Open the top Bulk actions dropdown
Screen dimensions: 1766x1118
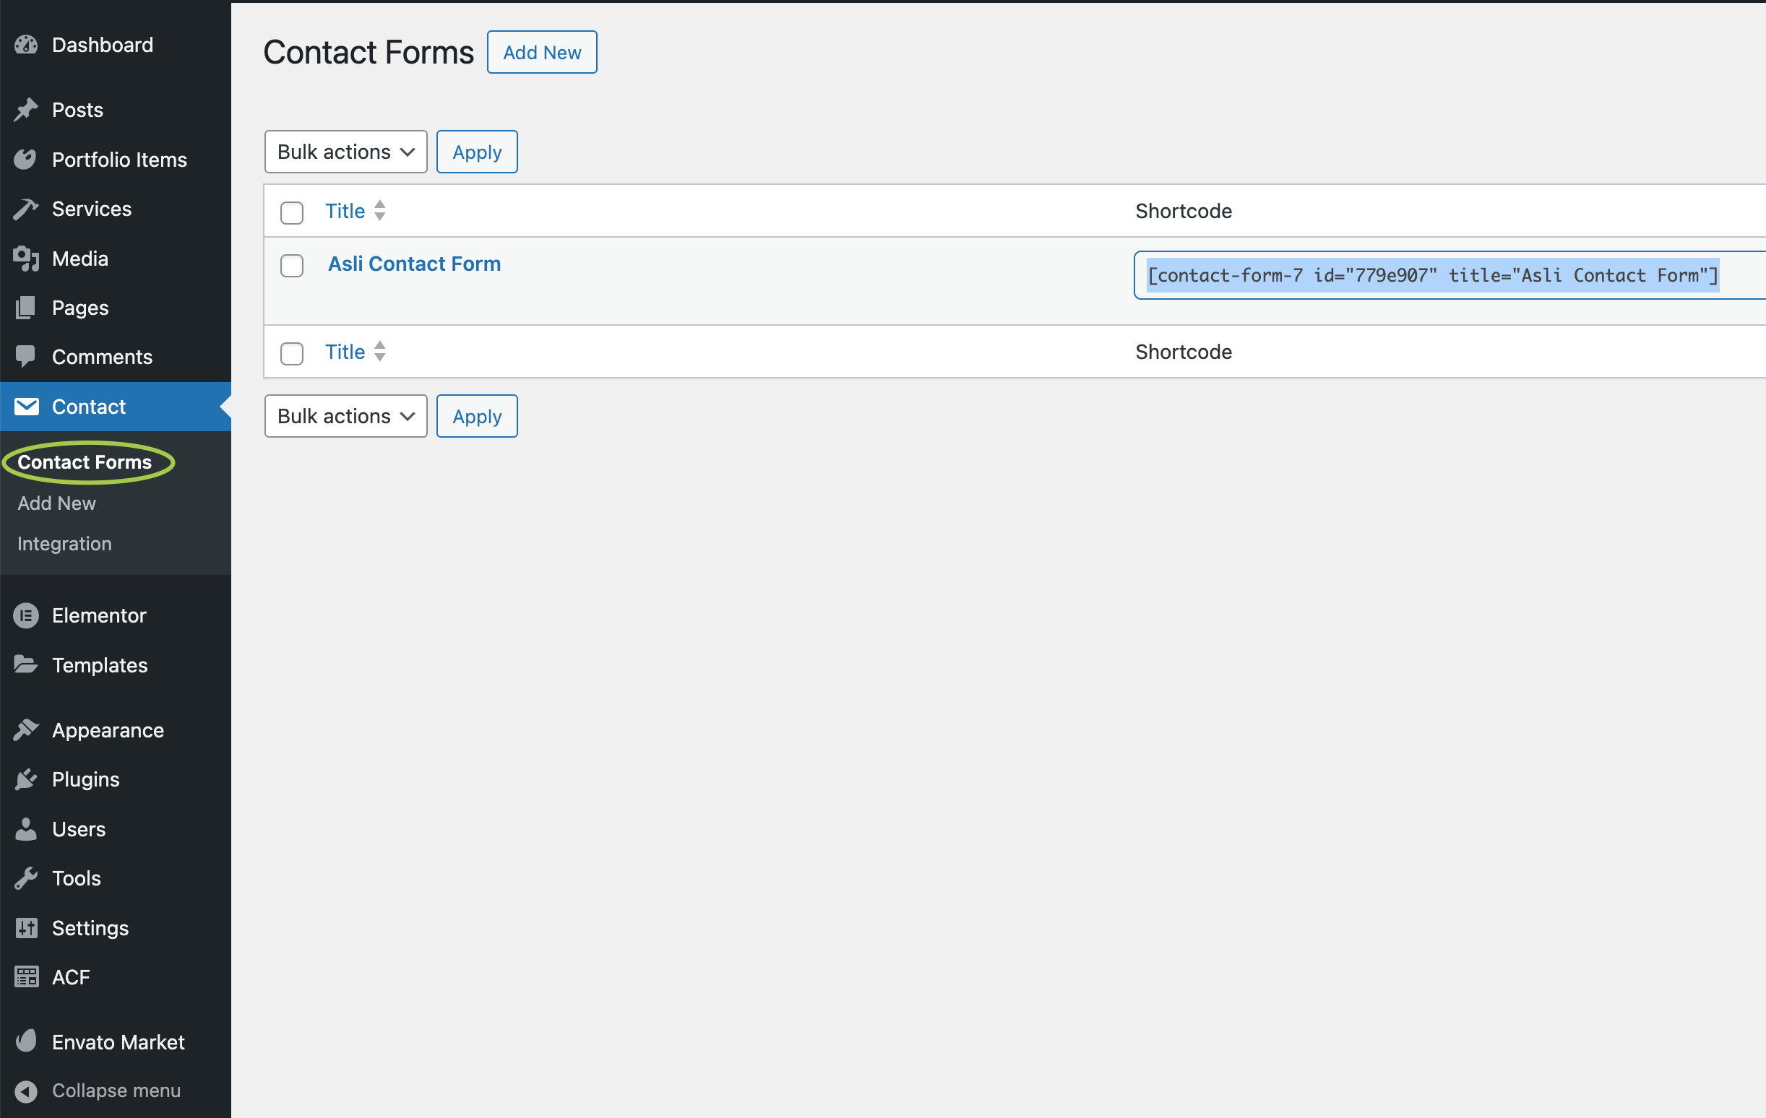point(345,152)
